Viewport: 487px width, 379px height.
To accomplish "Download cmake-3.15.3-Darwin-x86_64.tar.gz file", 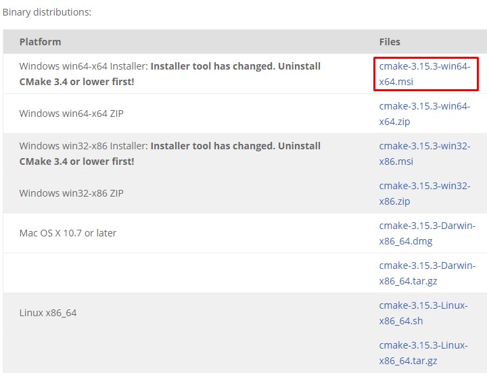I will tap(427, 273).
